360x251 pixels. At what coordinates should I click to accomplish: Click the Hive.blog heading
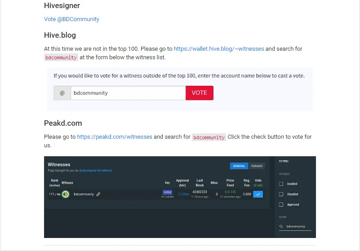60,35
